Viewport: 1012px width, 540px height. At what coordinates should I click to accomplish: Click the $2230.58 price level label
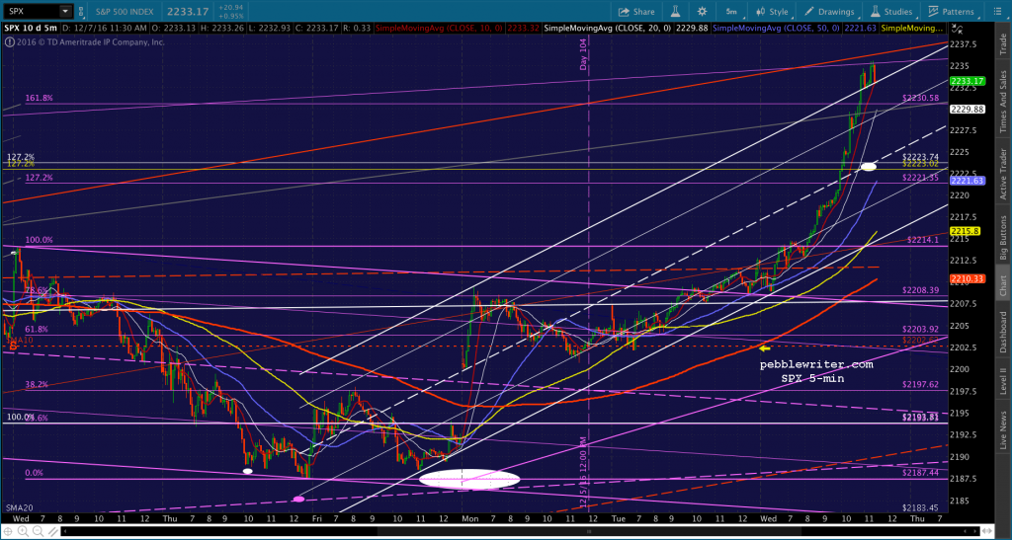921,98
